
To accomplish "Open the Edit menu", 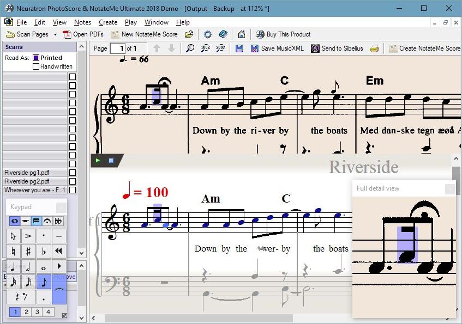I will pos(40,22).
